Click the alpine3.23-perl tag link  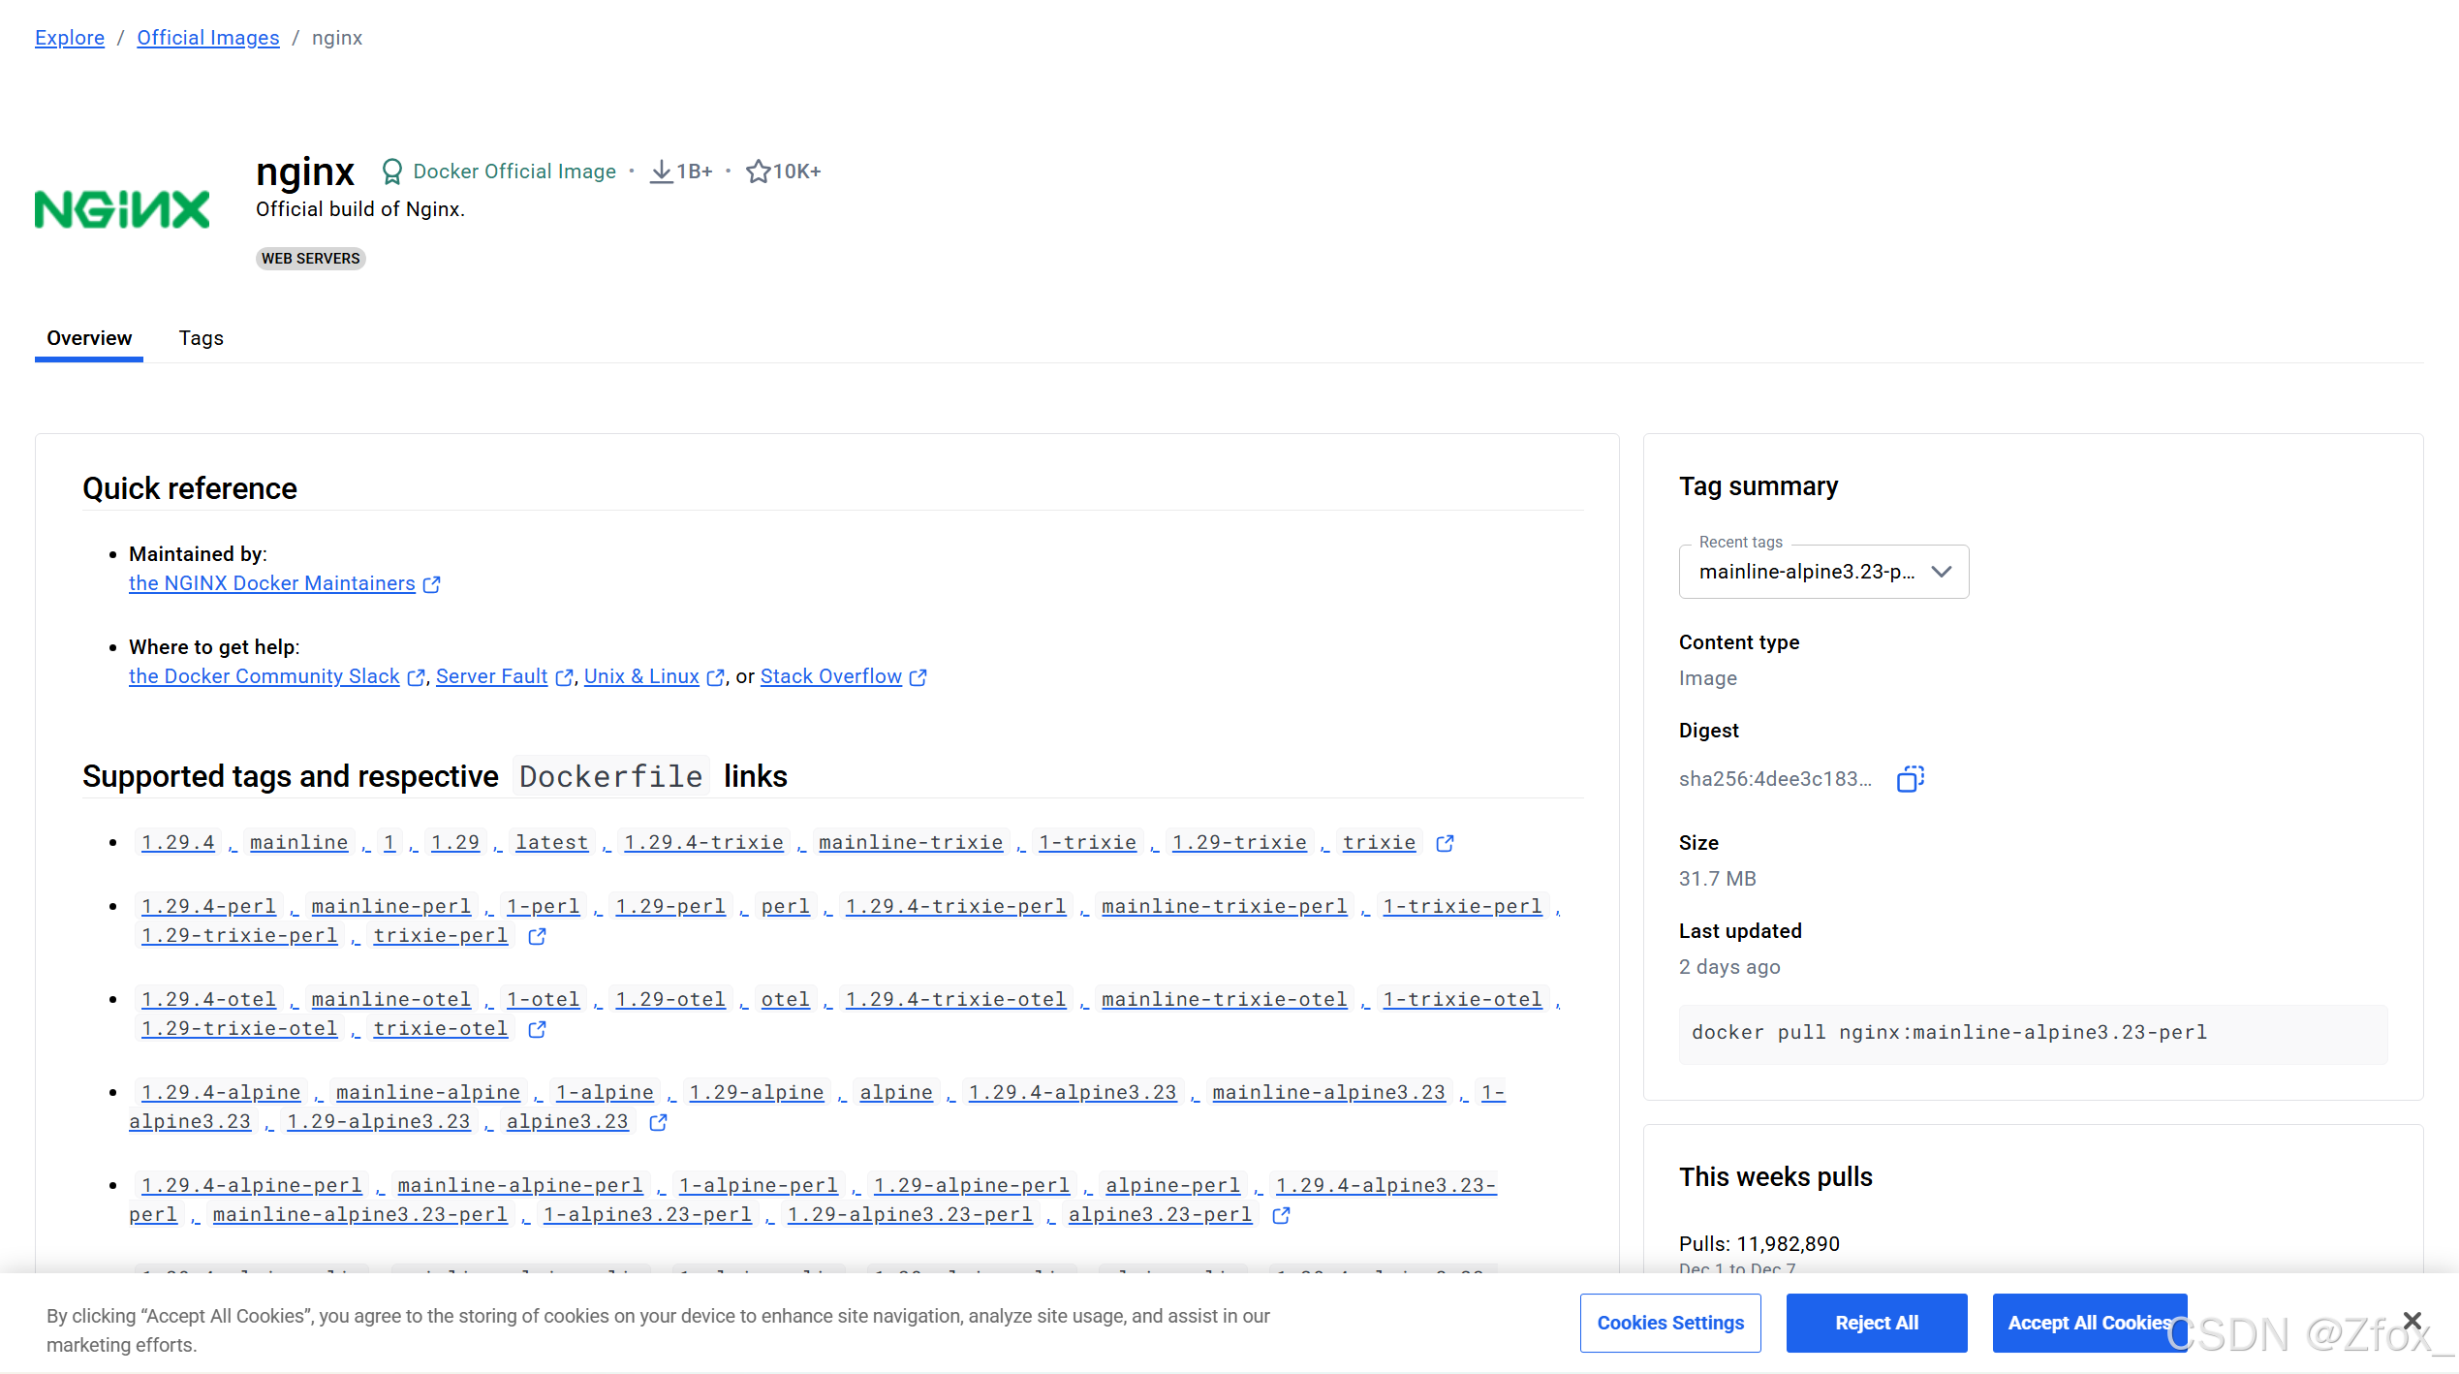pos(1161,1215)
